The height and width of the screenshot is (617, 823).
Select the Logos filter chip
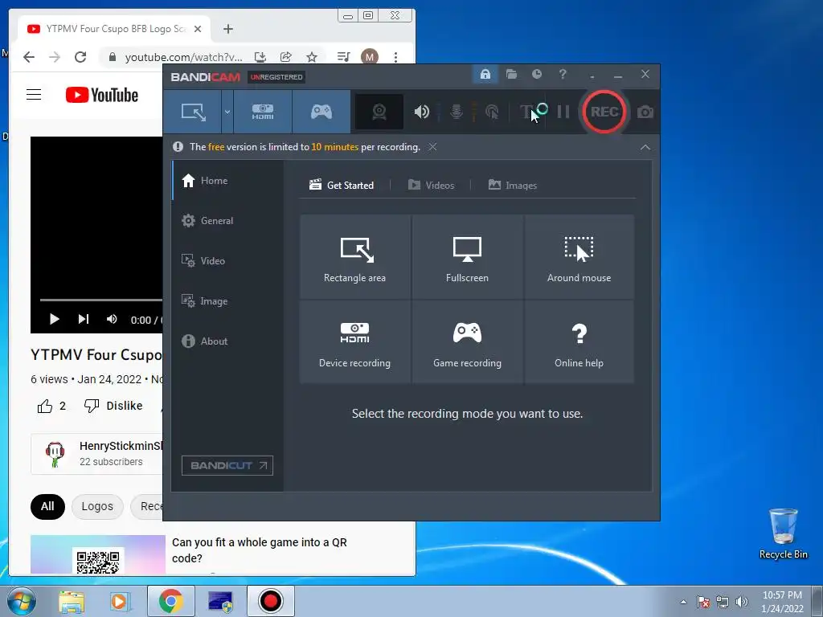97,506
